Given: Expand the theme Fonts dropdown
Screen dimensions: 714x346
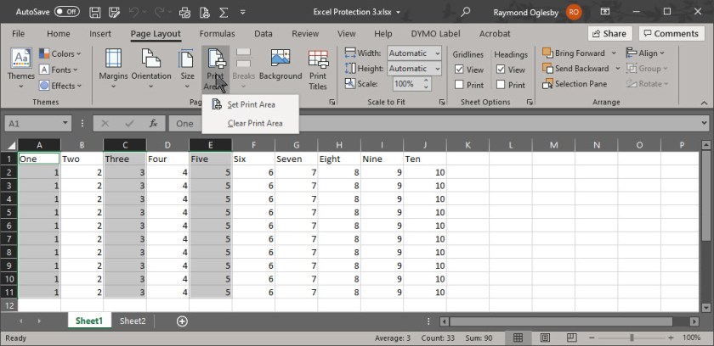Looking at the screenshot, I should coord(59,70).
